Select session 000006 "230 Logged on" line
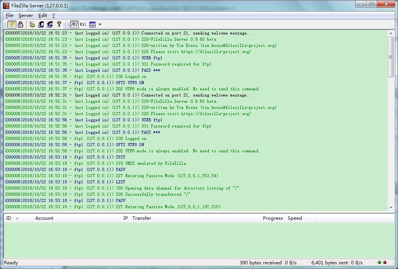 coord(76,138)
